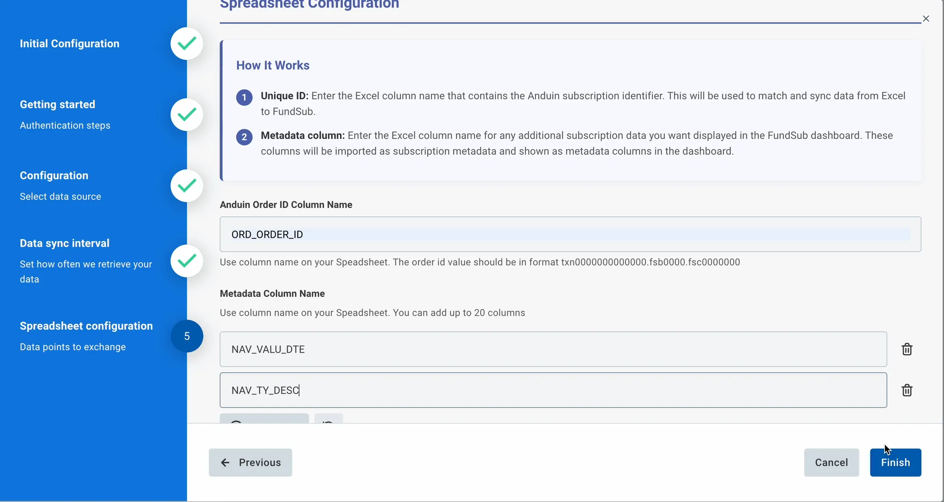Click the Configuration step checkmark circle
The width and height of the screenshot is (944, 502).
point(187,186)
